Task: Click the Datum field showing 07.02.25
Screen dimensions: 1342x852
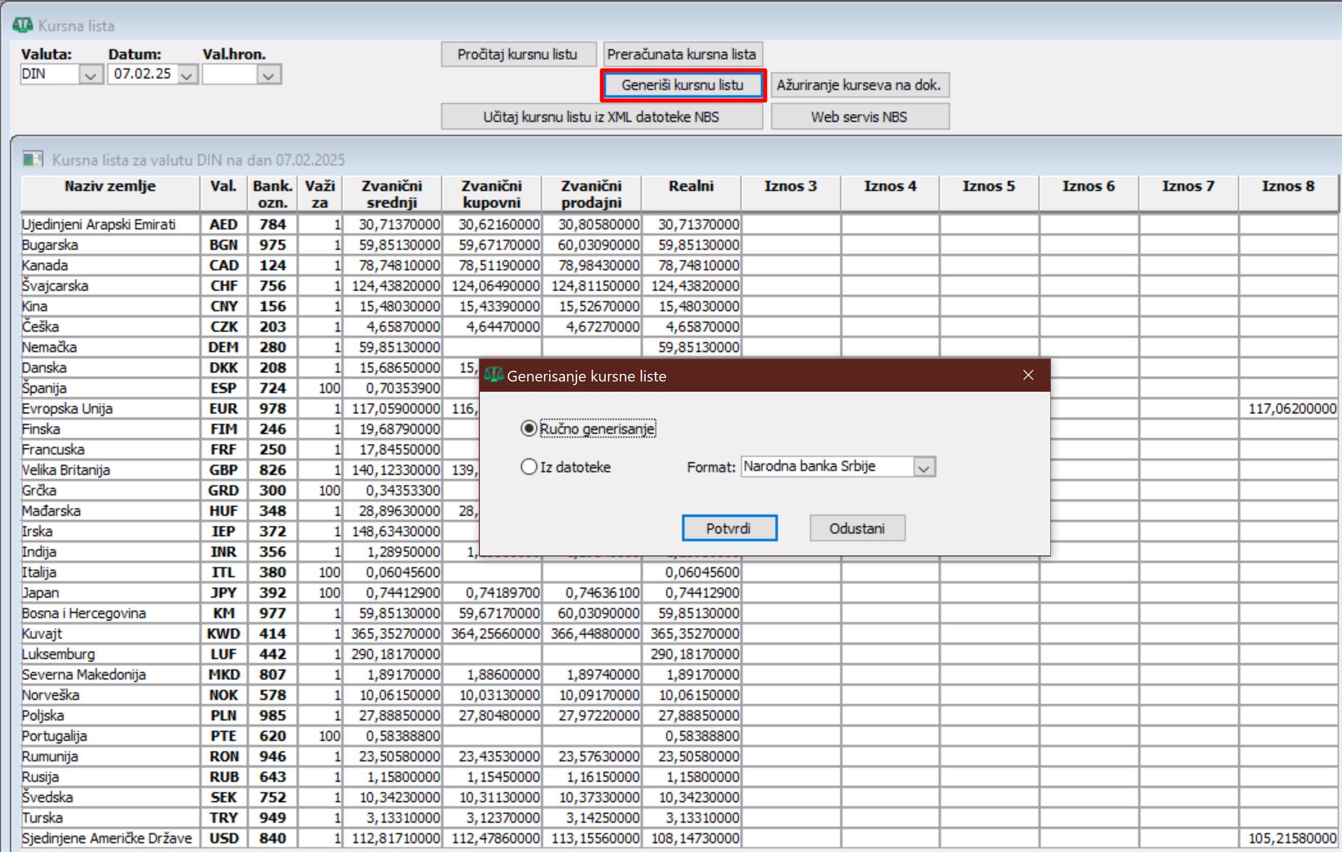Action: click(142, 74)
